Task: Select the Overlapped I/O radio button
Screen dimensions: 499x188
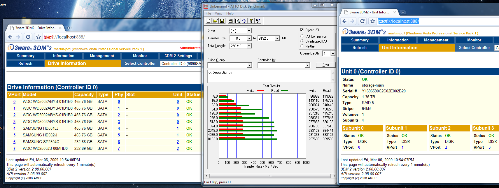Action: [302, 41]
